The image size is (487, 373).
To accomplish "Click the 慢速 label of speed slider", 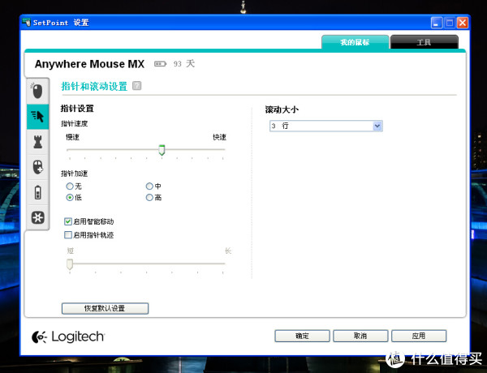I will (x=73, y=137).
